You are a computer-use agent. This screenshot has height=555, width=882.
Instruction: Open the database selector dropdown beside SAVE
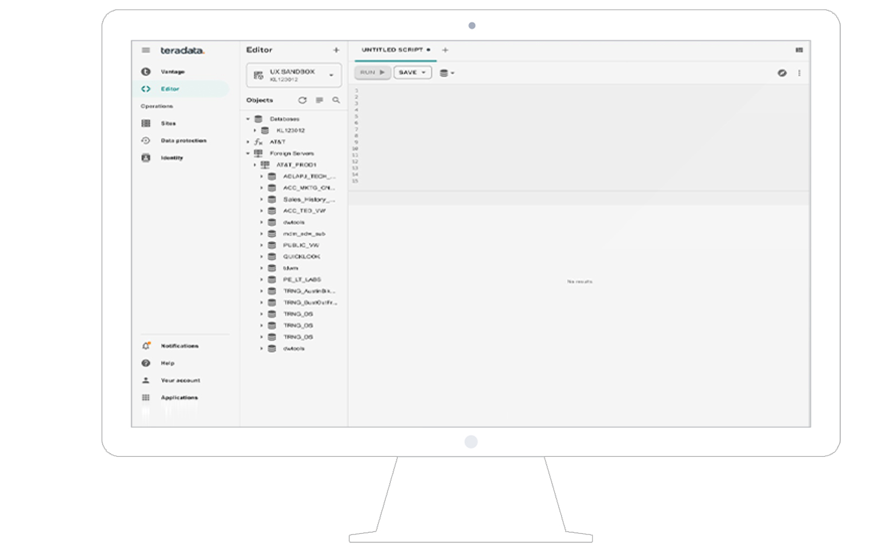(x=446, y=73)
